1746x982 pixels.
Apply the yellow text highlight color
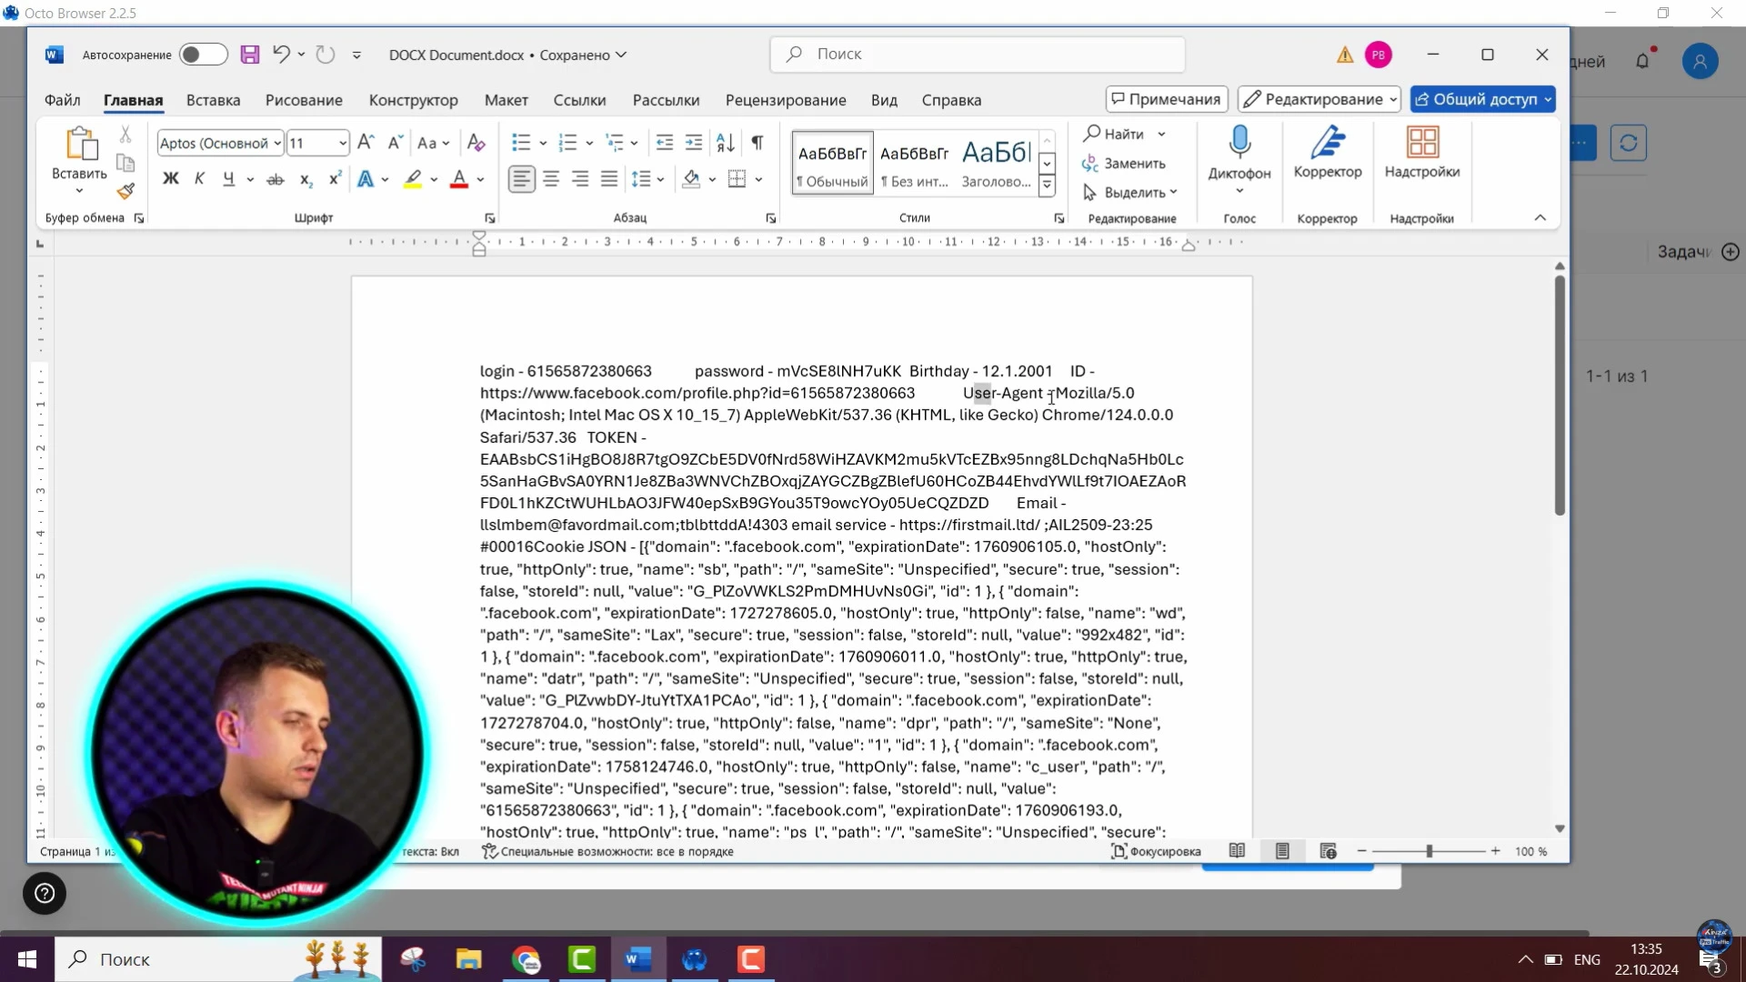[x=413, y=179]
